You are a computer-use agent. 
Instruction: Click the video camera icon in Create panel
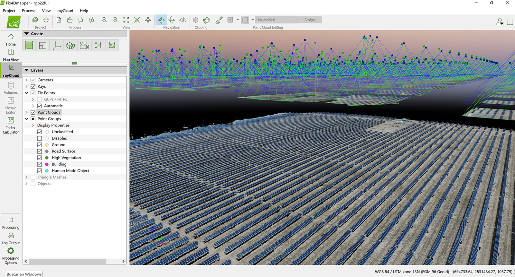coord(84,46)
